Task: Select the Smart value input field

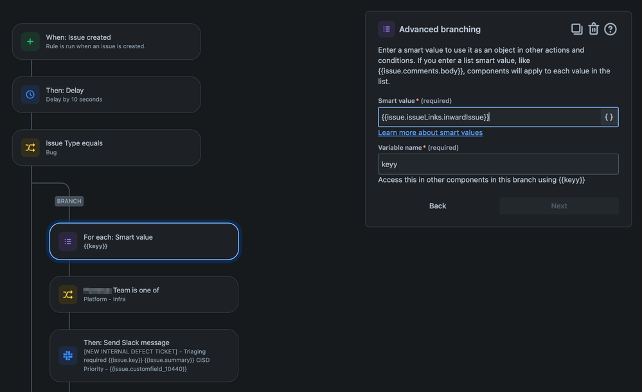Action: (488, 116)
